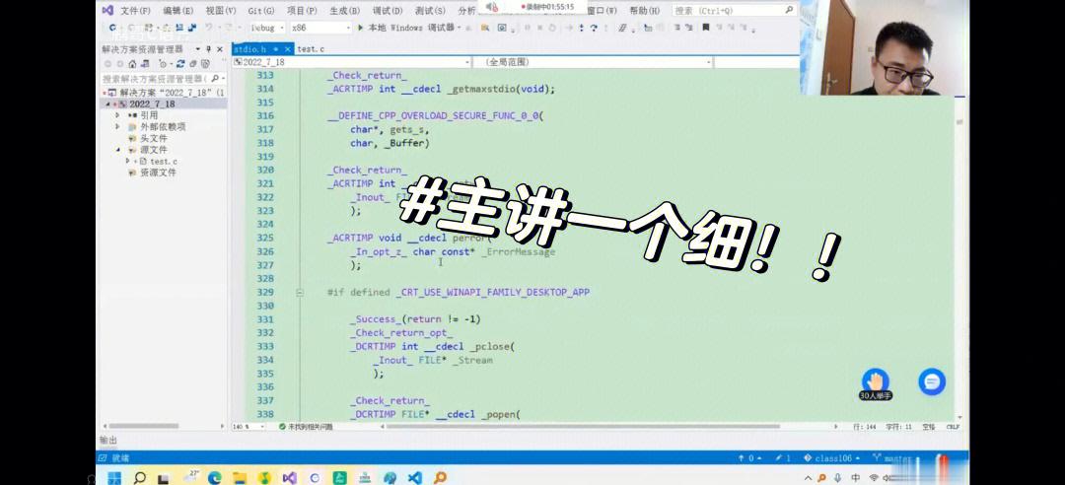Click the 30人举手 raise-hand button
The height and width of the screenshot is (485, 1065).
point(875,384)
